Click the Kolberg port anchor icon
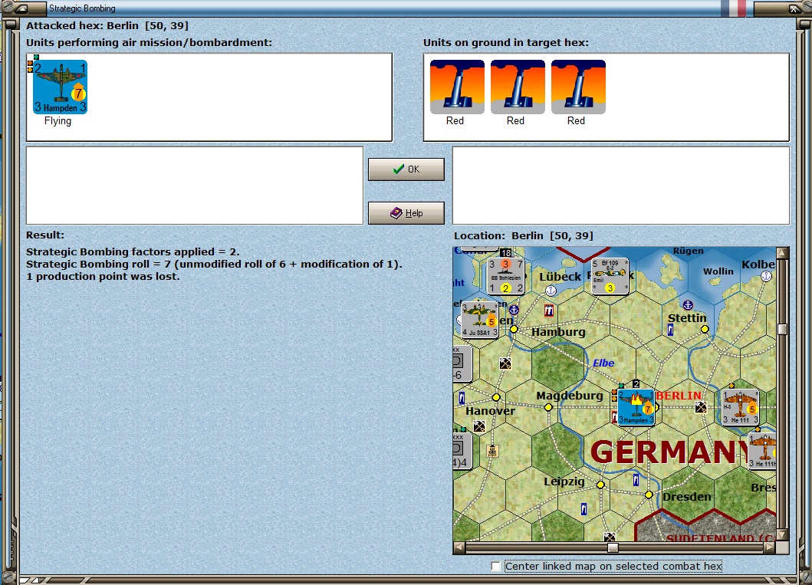Screen dimensions: 812x585 [x=766, y=277]
